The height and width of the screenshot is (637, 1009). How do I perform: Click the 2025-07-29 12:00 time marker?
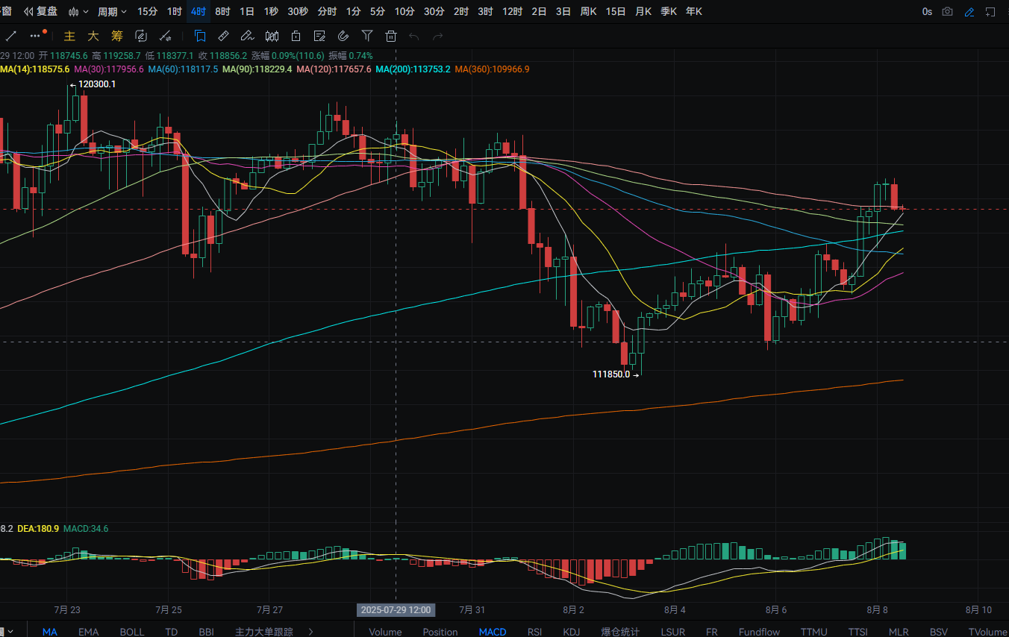coord(396,609)
